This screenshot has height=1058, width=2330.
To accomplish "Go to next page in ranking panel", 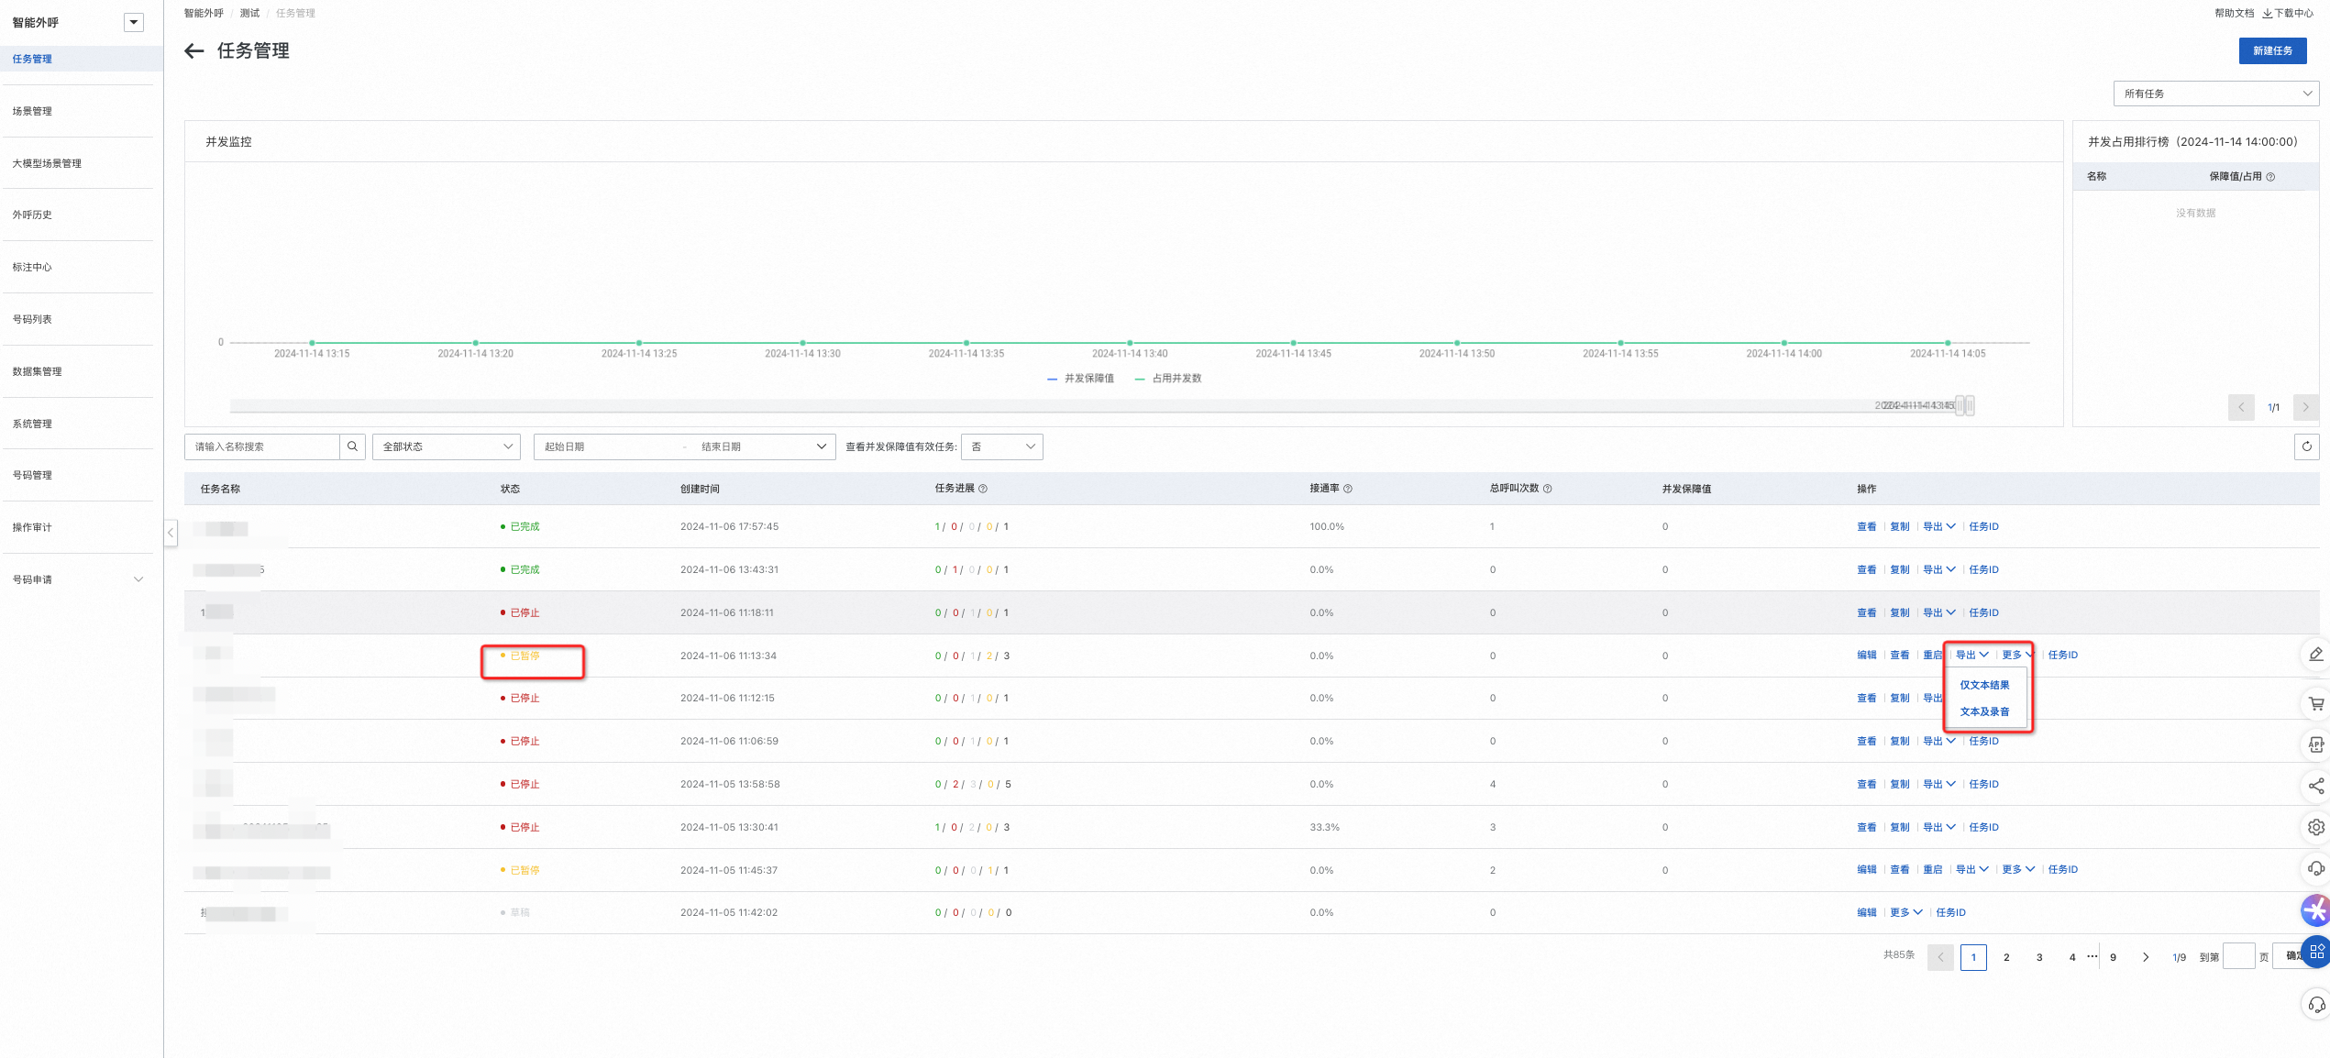I will click(2305, 407).
